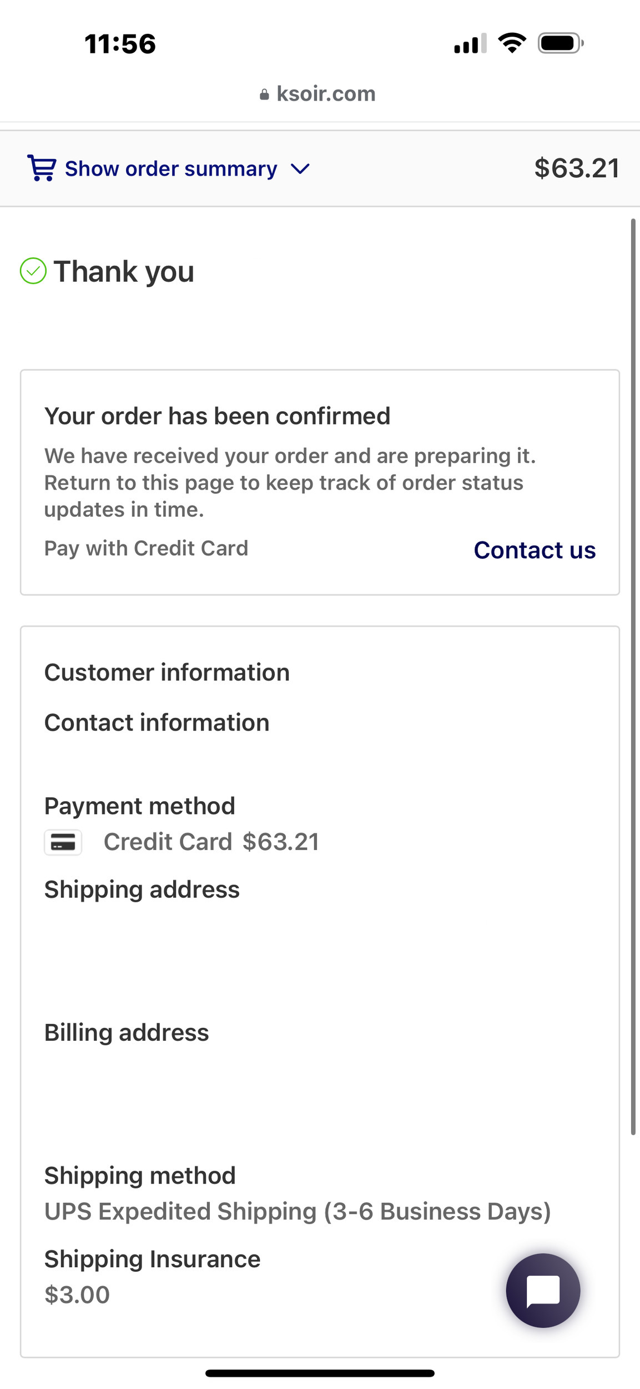Tap the Wi-Fi status icon
Image resolution: width=640 pixels, height=1389 pixels.
[512, 43]
